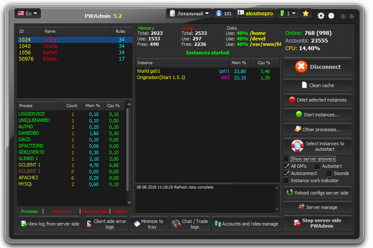This screenshot has width=373, height=248.
Task: Select the Origination(Start 1.5.1) instance row
Action: point(207,78)
